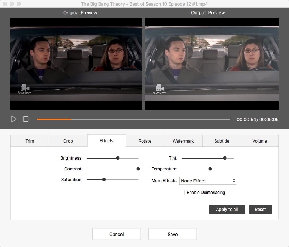Click the Apply to all button
Image resolution: width=289 pixels, height=247 pixels.
pos(227,210)
